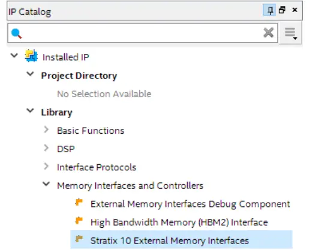Expand the Interface Protocols category
Screen dimensions: 310x250
click(46, 166)
